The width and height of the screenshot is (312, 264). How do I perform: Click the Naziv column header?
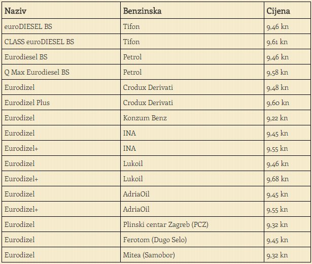tap(16, 10)
